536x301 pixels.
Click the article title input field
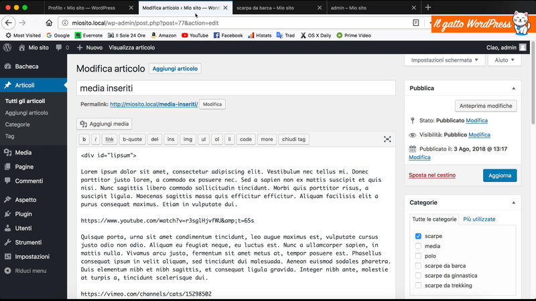click(236, 88)
